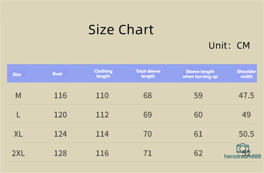The image size is (264, 173).
Task: Click the Bust column header
Action: pos(57,74)
